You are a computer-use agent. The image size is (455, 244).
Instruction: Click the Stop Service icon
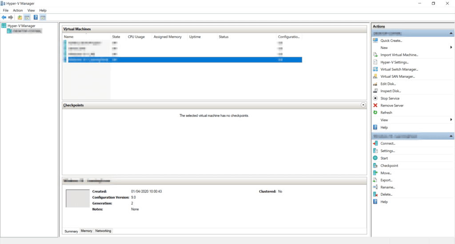[x=375, y=98]
